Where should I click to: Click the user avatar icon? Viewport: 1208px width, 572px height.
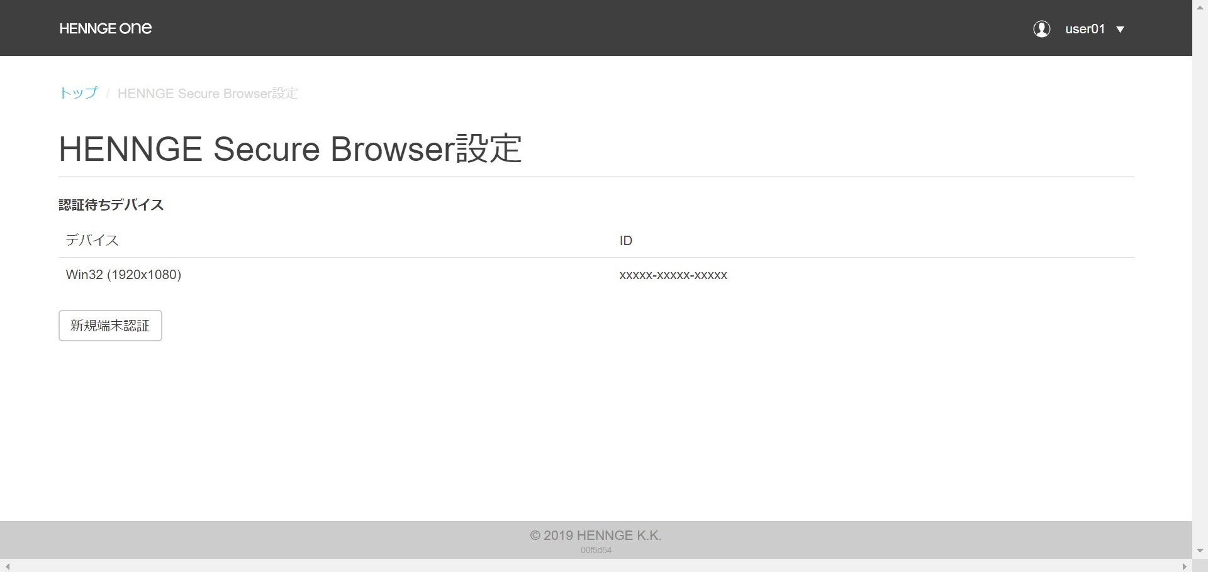[x=1042, y=29]
